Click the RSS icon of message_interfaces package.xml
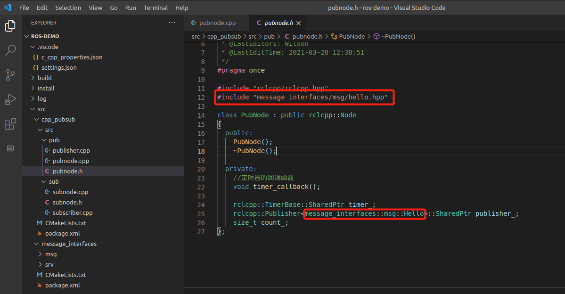The width and height of the screenshot is (565, 294). (40, 286)
